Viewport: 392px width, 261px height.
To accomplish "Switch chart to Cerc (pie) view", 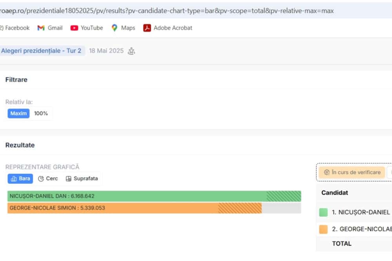I will click(x=48, y=178).
